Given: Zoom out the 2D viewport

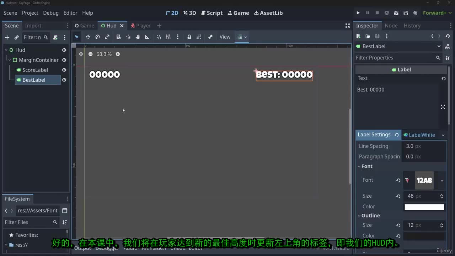Looking at the screenshot, I should 90,54.
